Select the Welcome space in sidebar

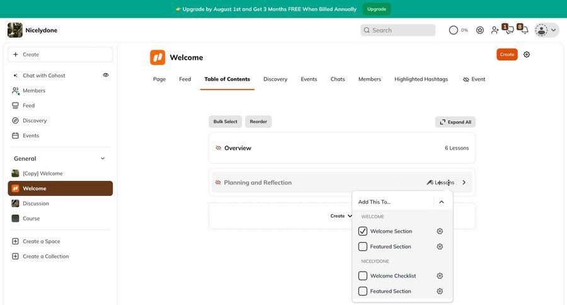[x=60, y=188]
